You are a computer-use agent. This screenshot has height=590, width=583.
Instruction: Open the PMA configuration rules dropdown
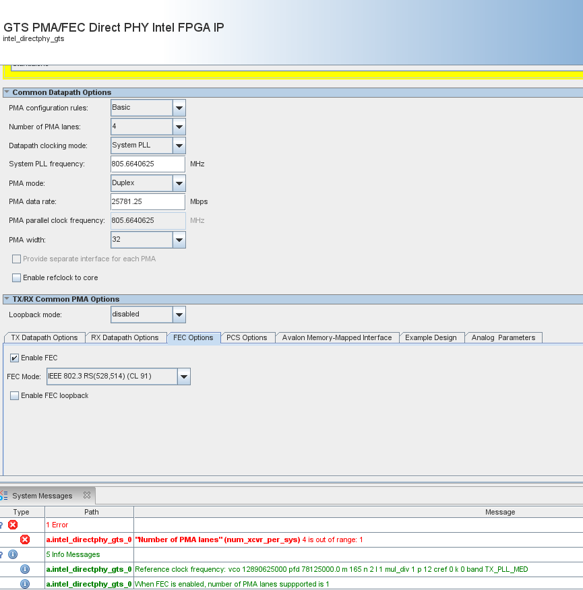point(179,108)
